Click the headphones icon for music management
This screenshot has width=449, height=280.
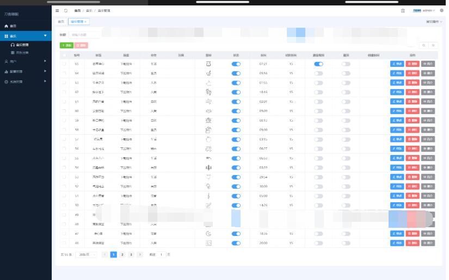pos(13,45)
